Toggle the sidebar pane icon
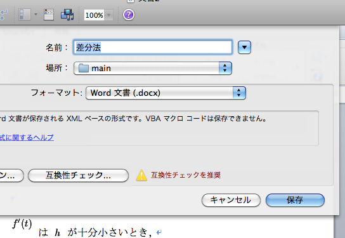345x238 pixels. pos(25,15)
